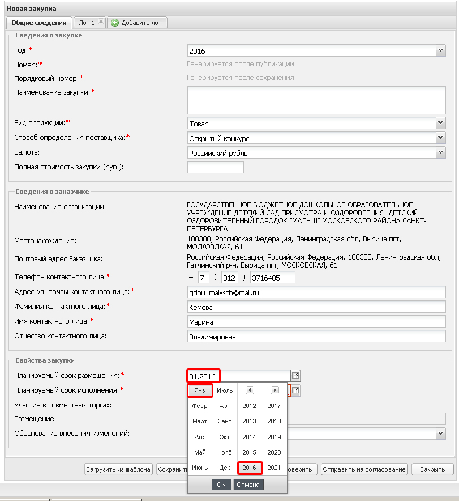Focus Полная стоимость закупки field
Image resolution: width=459 pixels, height=501 pixels.
(216, 167)
